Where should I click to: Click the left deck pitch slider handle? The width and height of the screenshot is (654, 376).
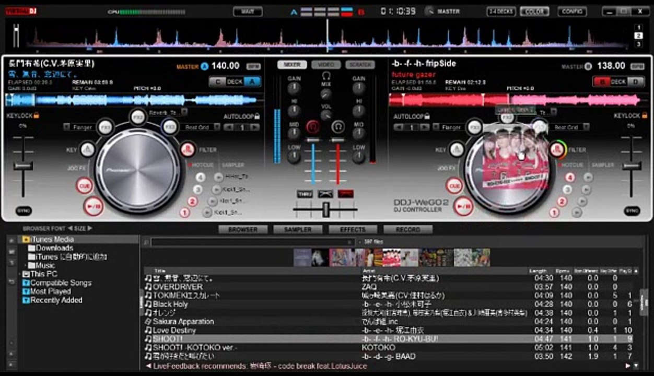click(x=24, y=166)
